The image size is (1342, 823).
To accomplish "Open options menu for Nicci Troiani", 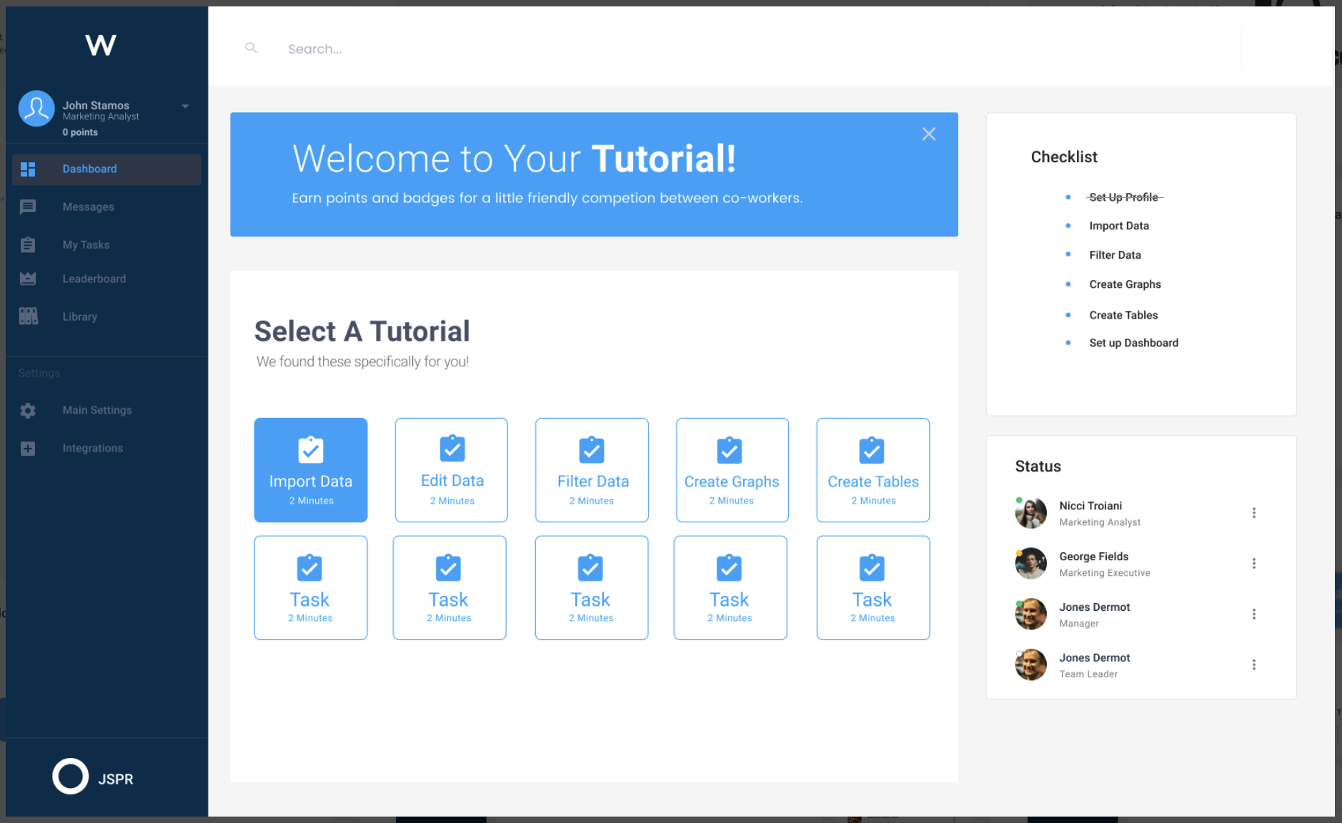I will click(1254, 513).
